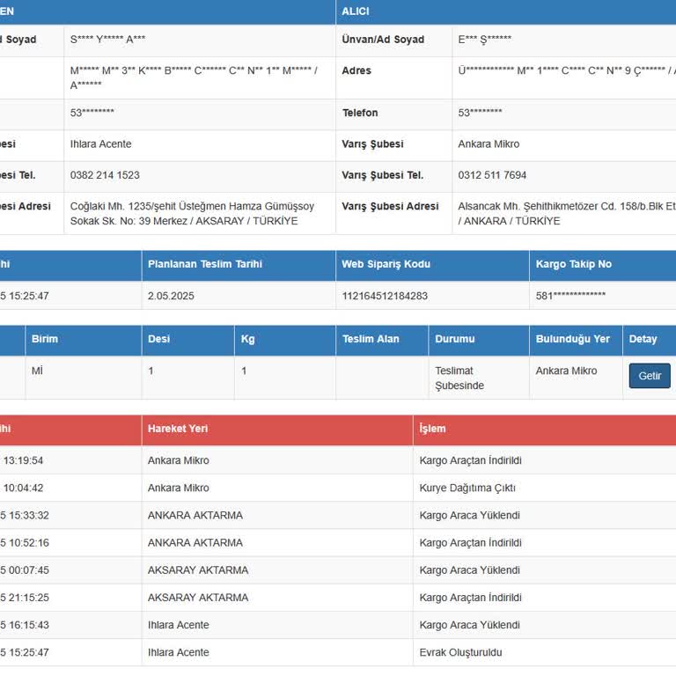The image size is (676, 676).
Task: Click the İşlem column header
Action: point(432,429)
